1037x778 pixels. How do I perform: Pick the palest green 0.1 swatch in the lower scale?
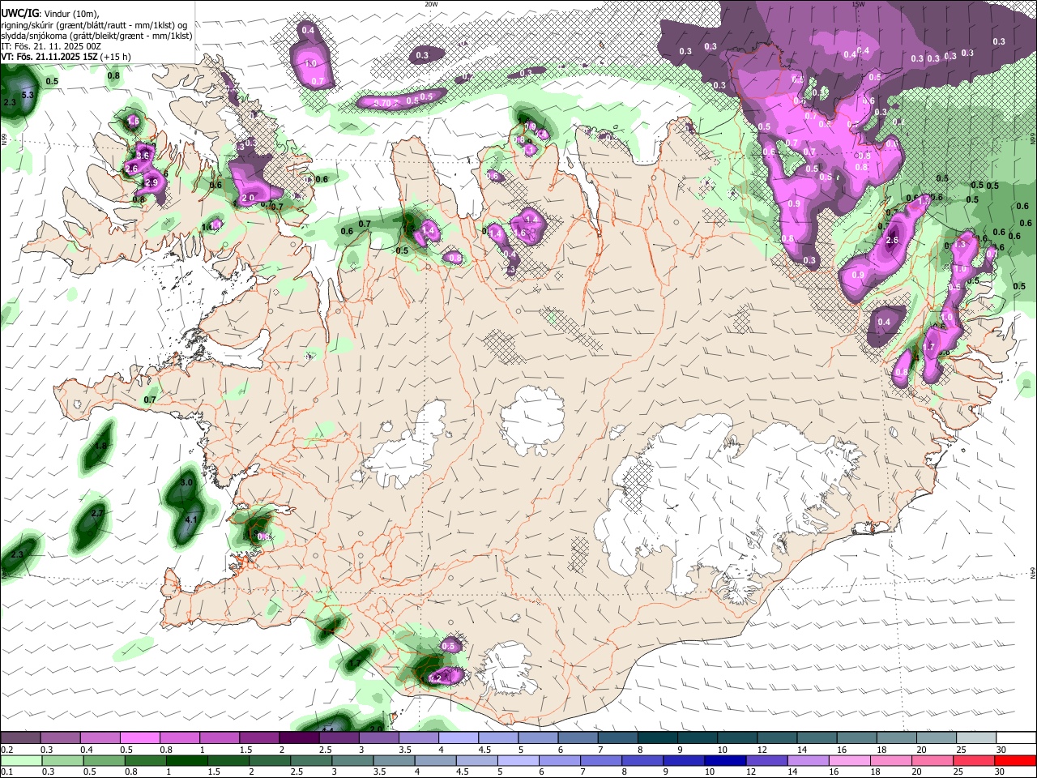[x=20, y=760]
